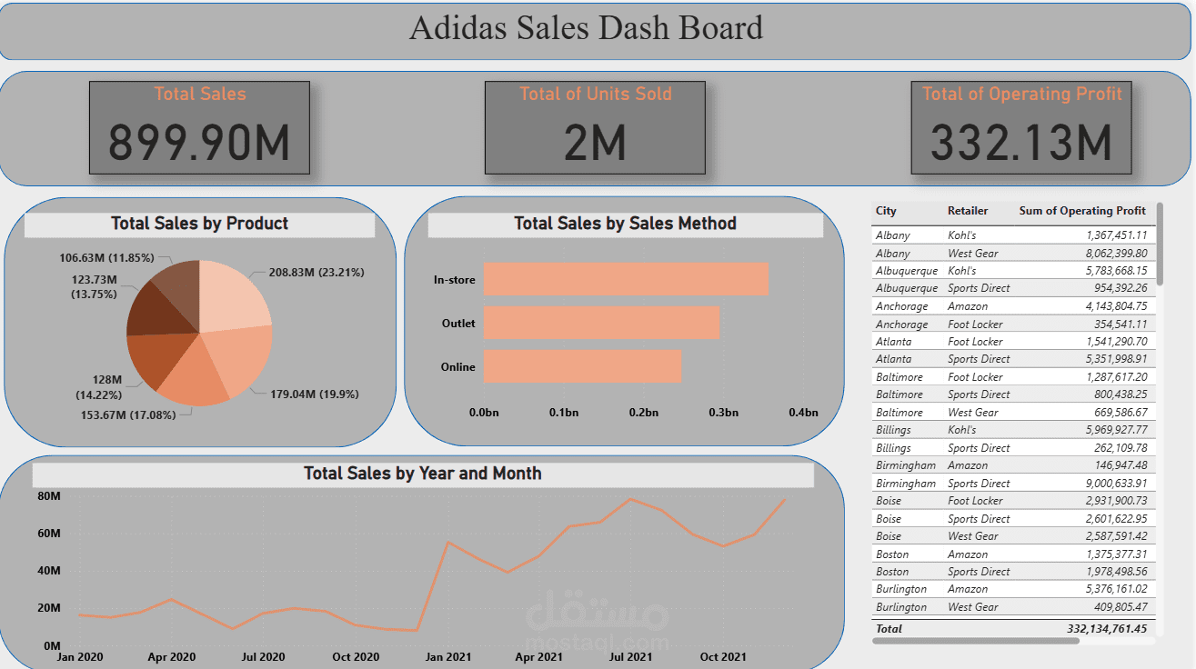Sort table by Retailer column header
The image size is (1196, 669).
(968, 211)
